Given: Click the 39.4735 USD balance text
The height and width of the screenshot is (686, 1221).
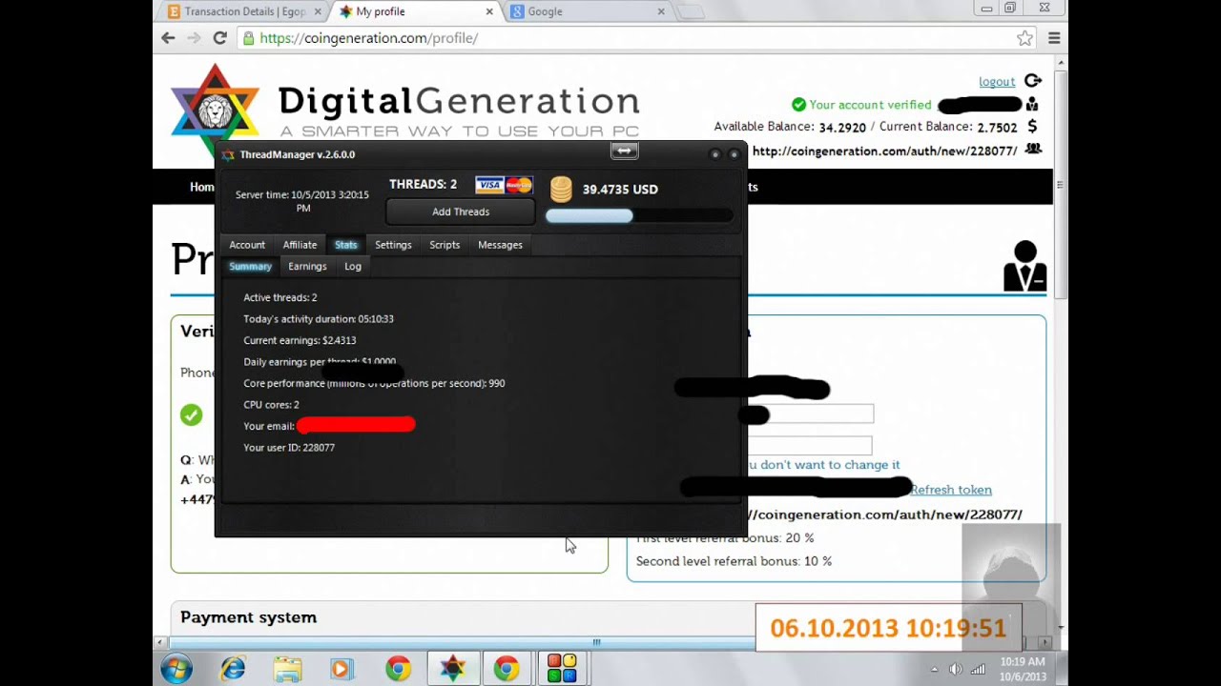Looking at the screenshot, I should pos(620,190).
